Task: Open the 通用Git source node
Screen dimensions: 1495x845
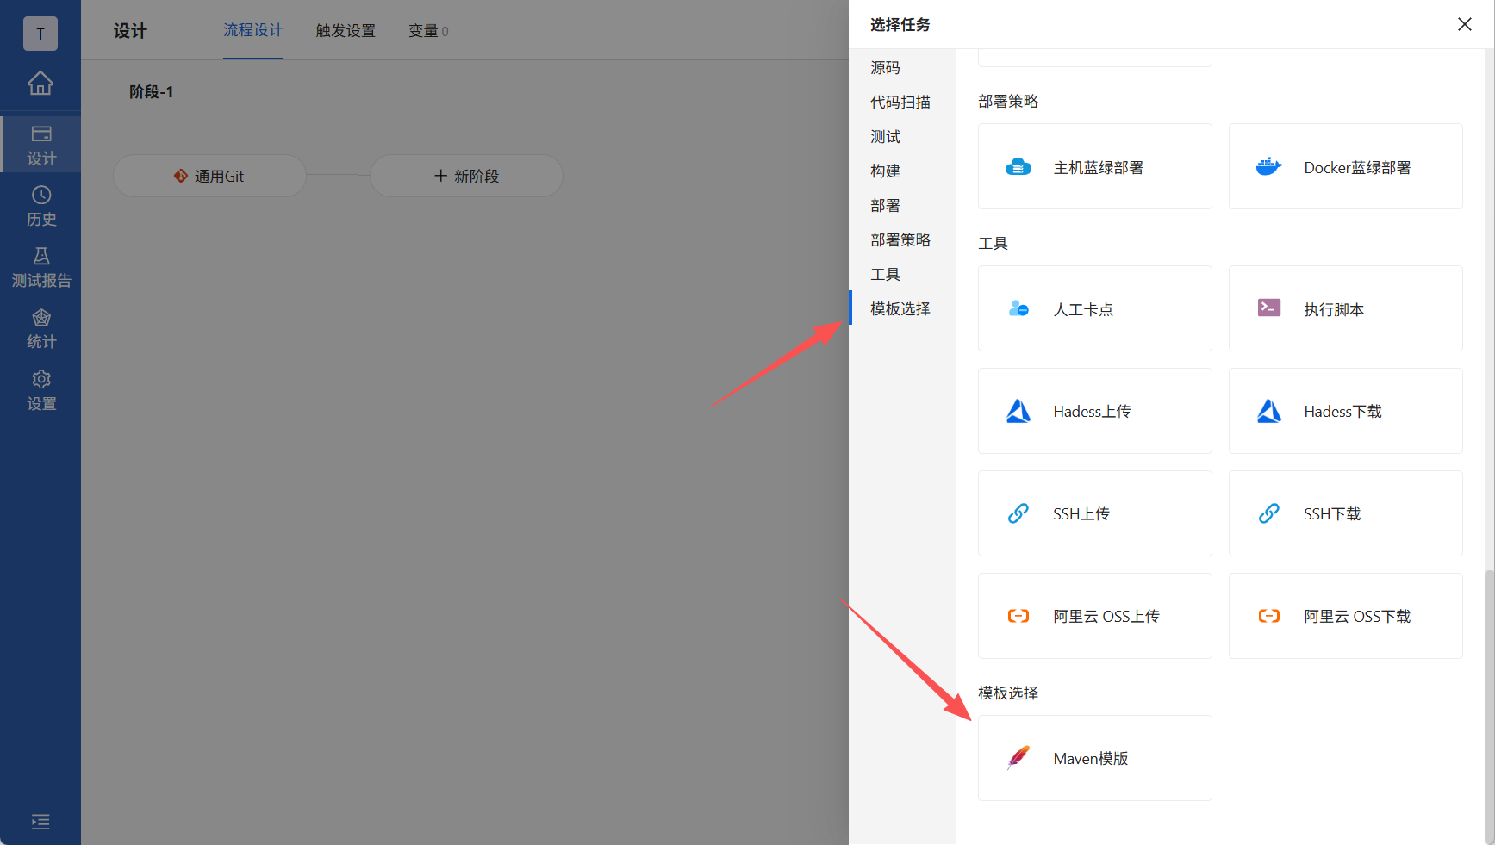Action: pyautogui.click(x=209, y=175)
